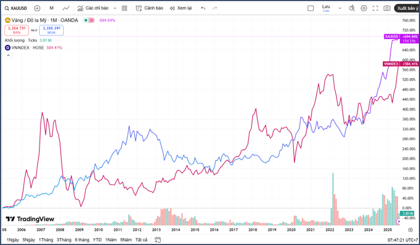Set range to 1Ngày
420x245 pixels.
(12, 240)
